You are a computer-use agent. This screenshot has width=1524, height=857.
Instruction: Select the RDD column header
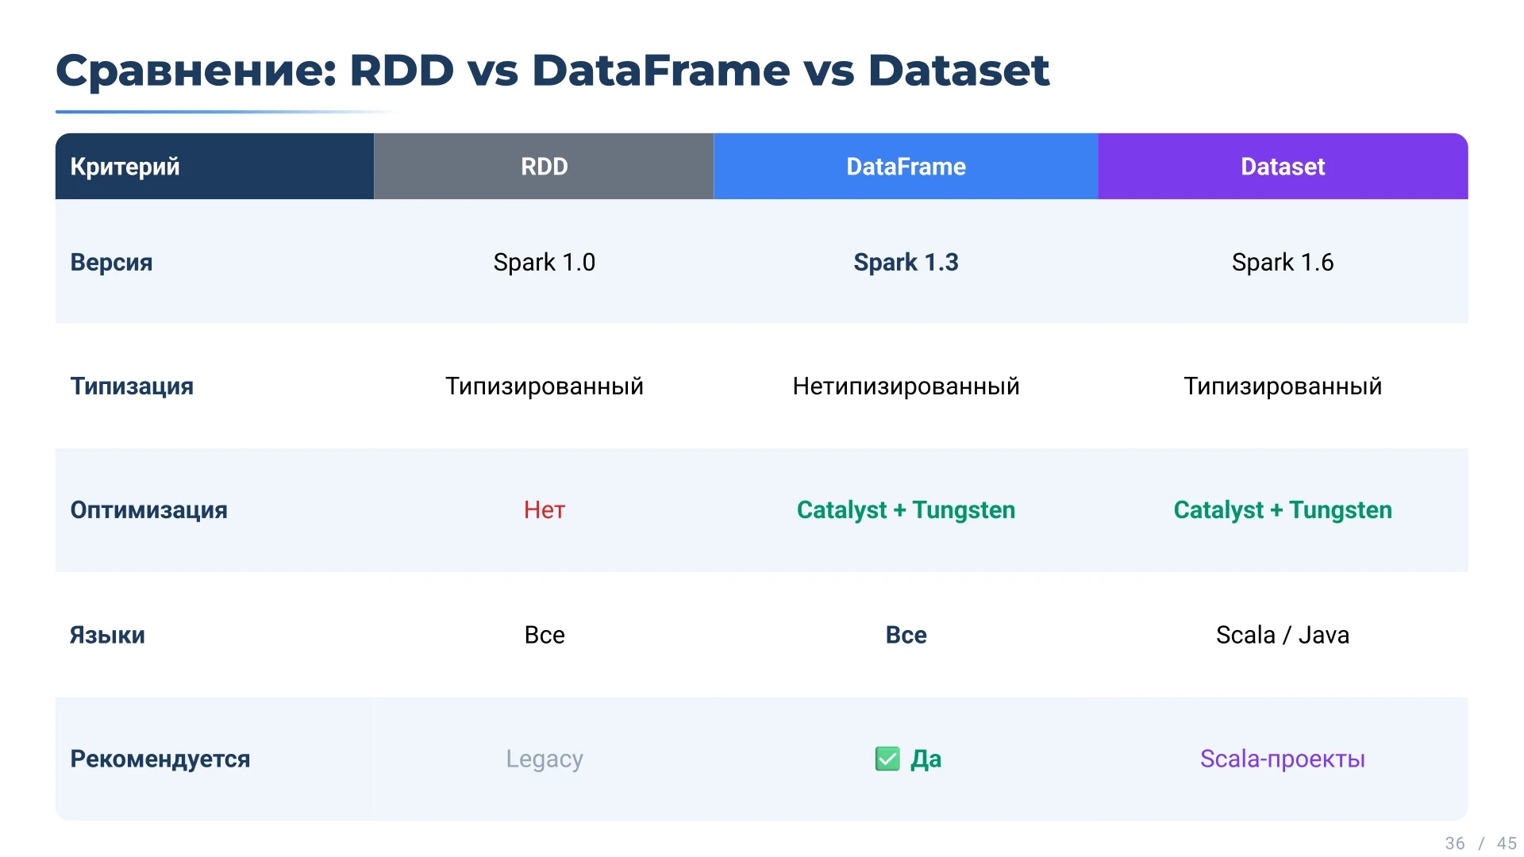tap(544, 167)
